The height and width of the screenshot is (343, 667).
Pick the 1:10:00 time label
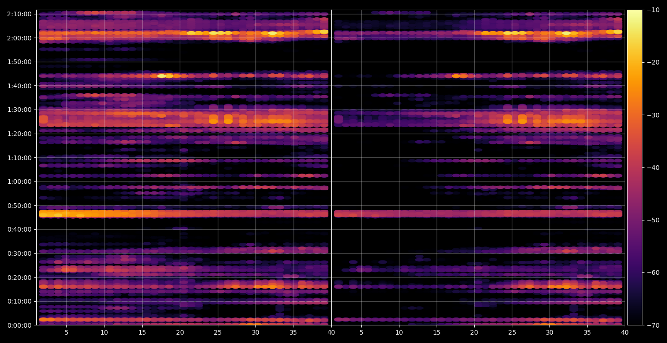(19, 158)
